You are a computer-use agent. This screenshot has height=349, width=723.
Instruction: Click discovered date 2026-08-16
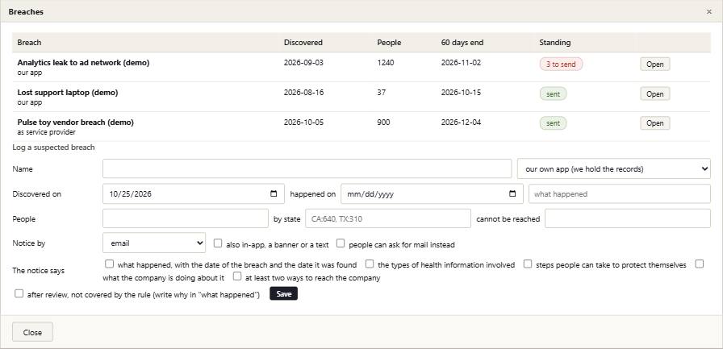point(304,92)
